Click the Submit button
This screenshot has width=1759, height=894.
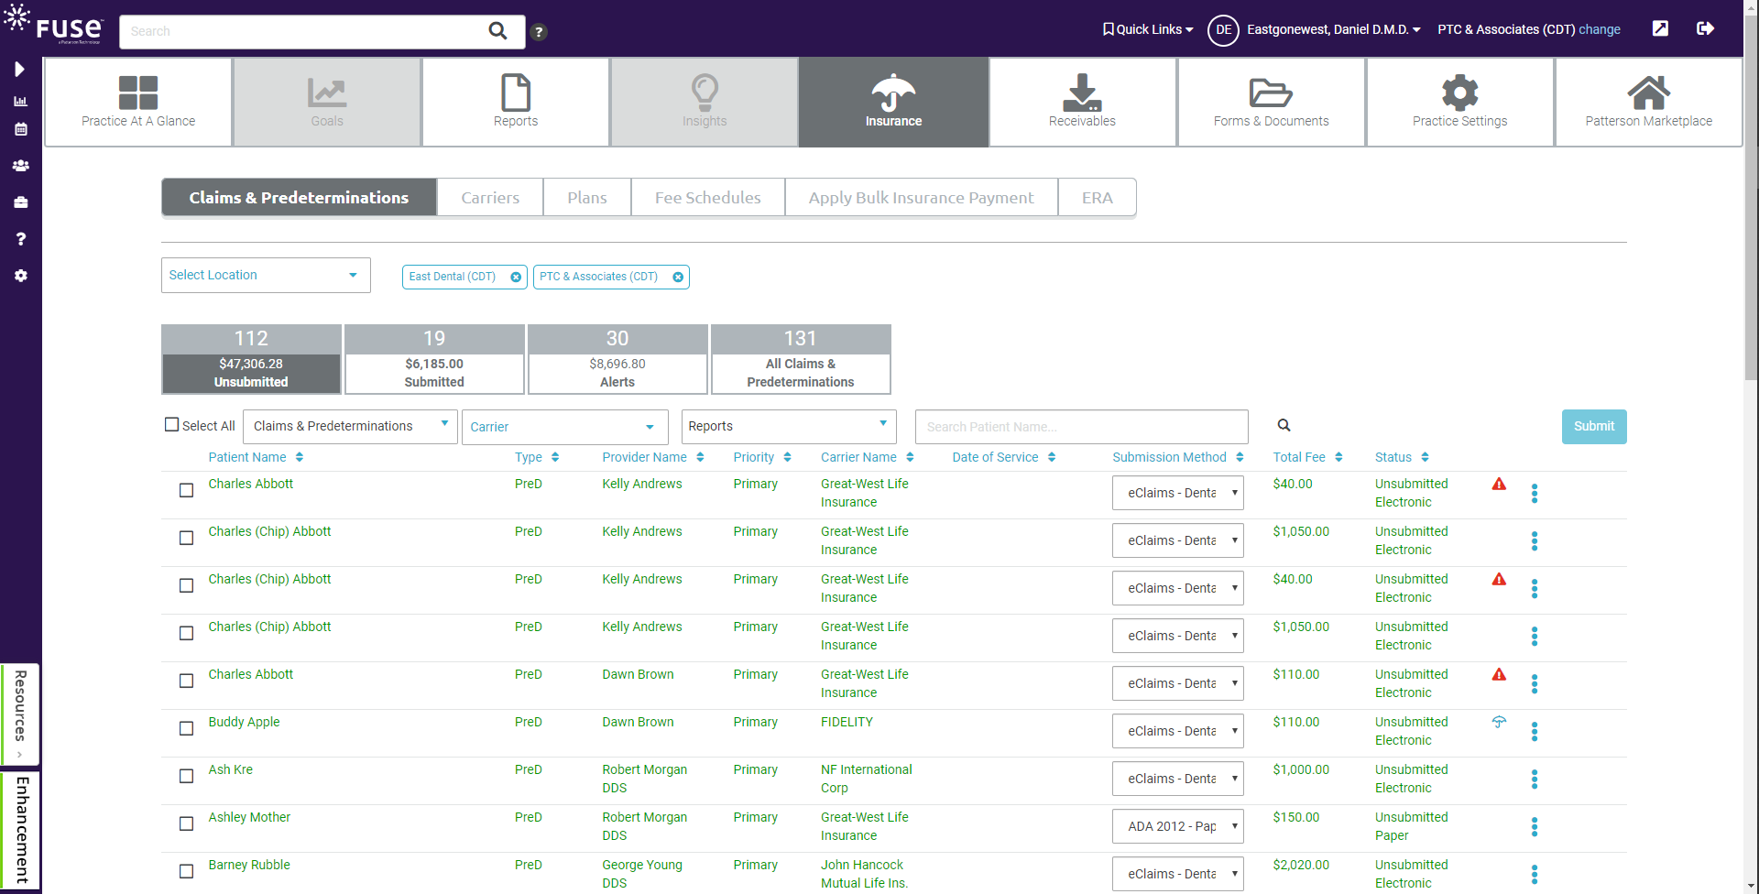coord(1594,426)
